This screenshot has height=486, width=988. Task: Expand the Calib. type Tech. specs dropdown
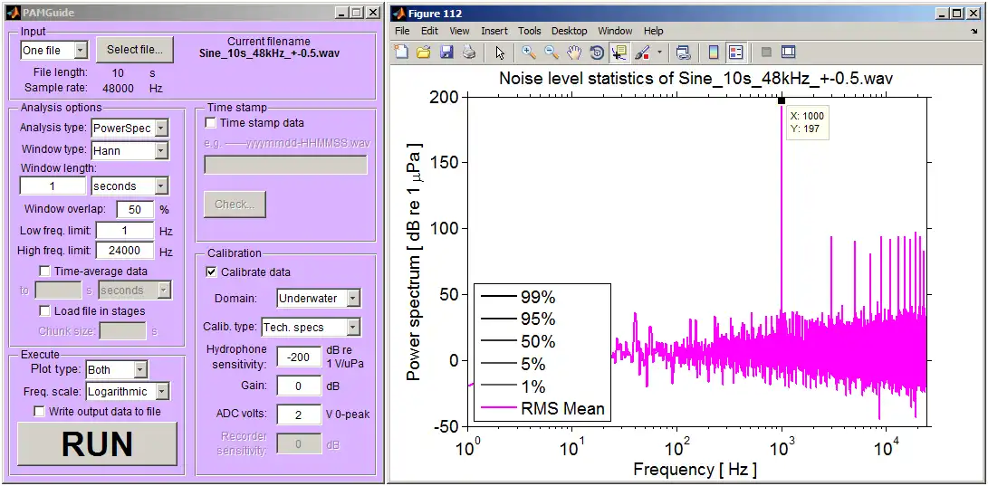tap(311, 327)
